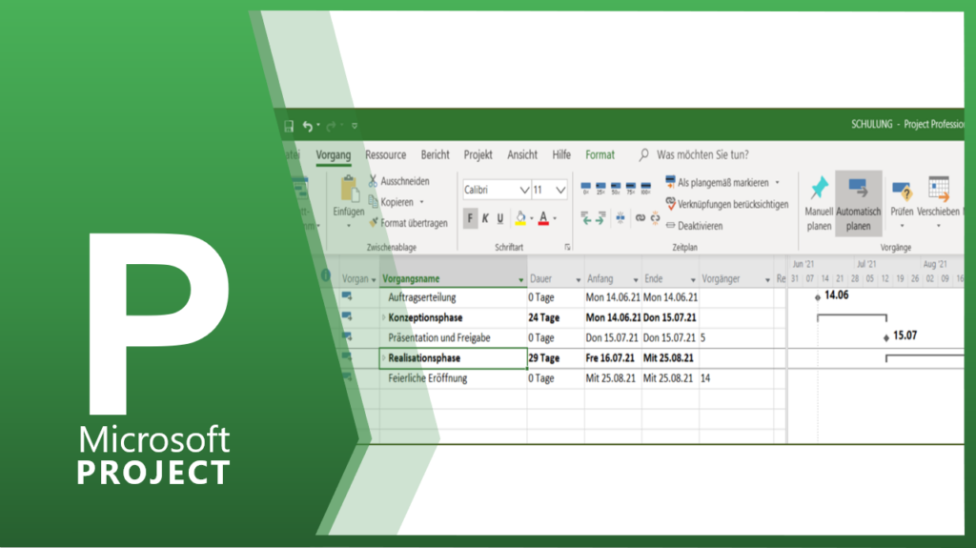The image size is (976, 548).
Task: Switch to the Vorgang ribbon tab
Action: (x=333, y=155)
